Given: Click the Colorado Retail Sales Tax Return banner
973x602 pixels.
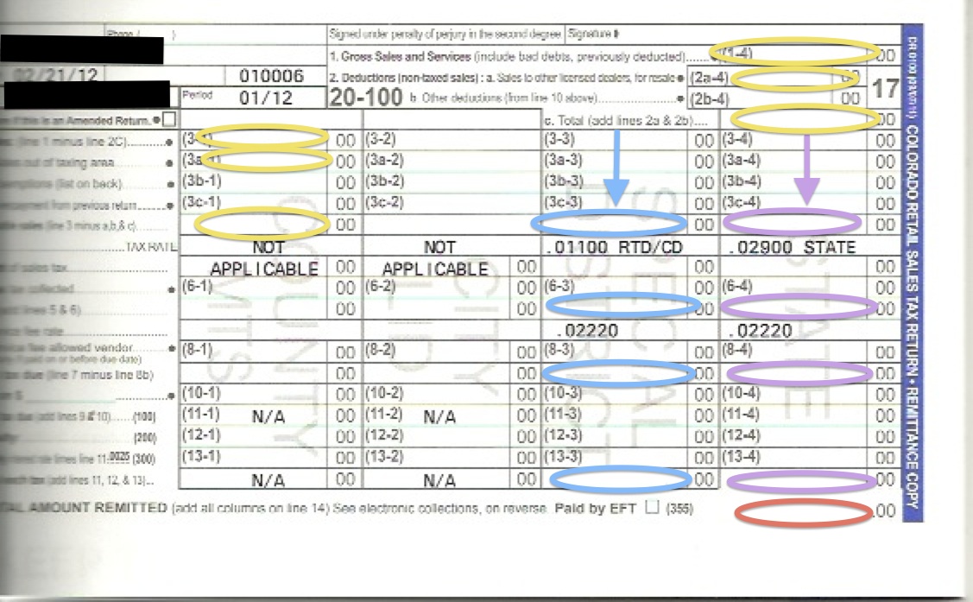Looking at the screenshot, I should click(913, 272).
